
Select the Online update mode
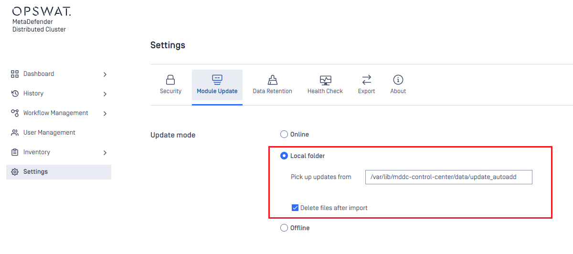tap(284, 135)
